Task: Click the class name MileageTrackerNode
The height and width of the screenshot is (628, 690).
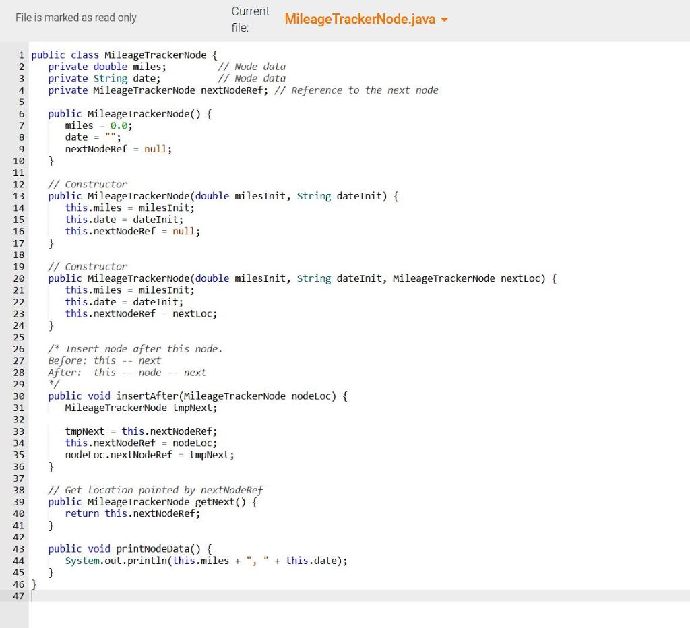Action: coord(154,55)
